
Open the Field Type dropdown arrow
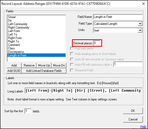140,24
